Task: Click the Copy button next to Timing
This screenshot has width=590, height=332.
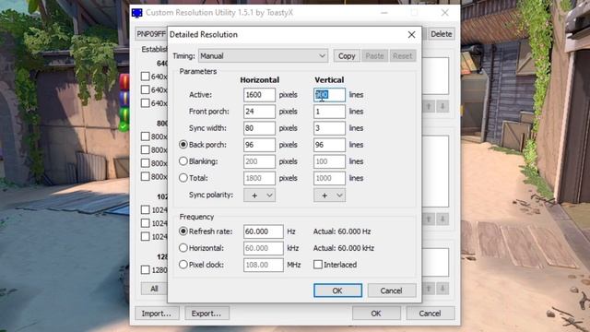Action: pyautogui.click(x=347, y=56)
